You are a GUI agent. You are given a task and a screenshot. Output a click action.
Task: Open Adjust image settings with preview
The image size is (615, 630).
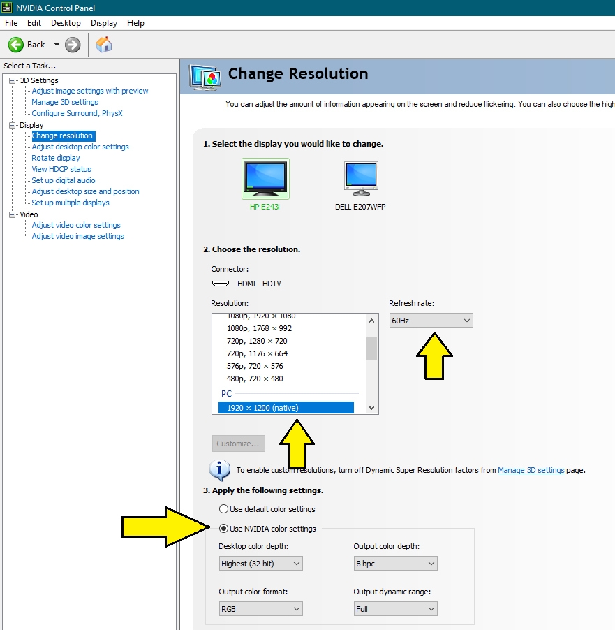(x=90, y=91)
